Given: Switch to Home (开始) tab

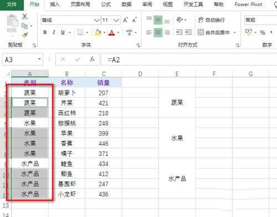Looking at the screenshot, I should [x=34, y=4].
